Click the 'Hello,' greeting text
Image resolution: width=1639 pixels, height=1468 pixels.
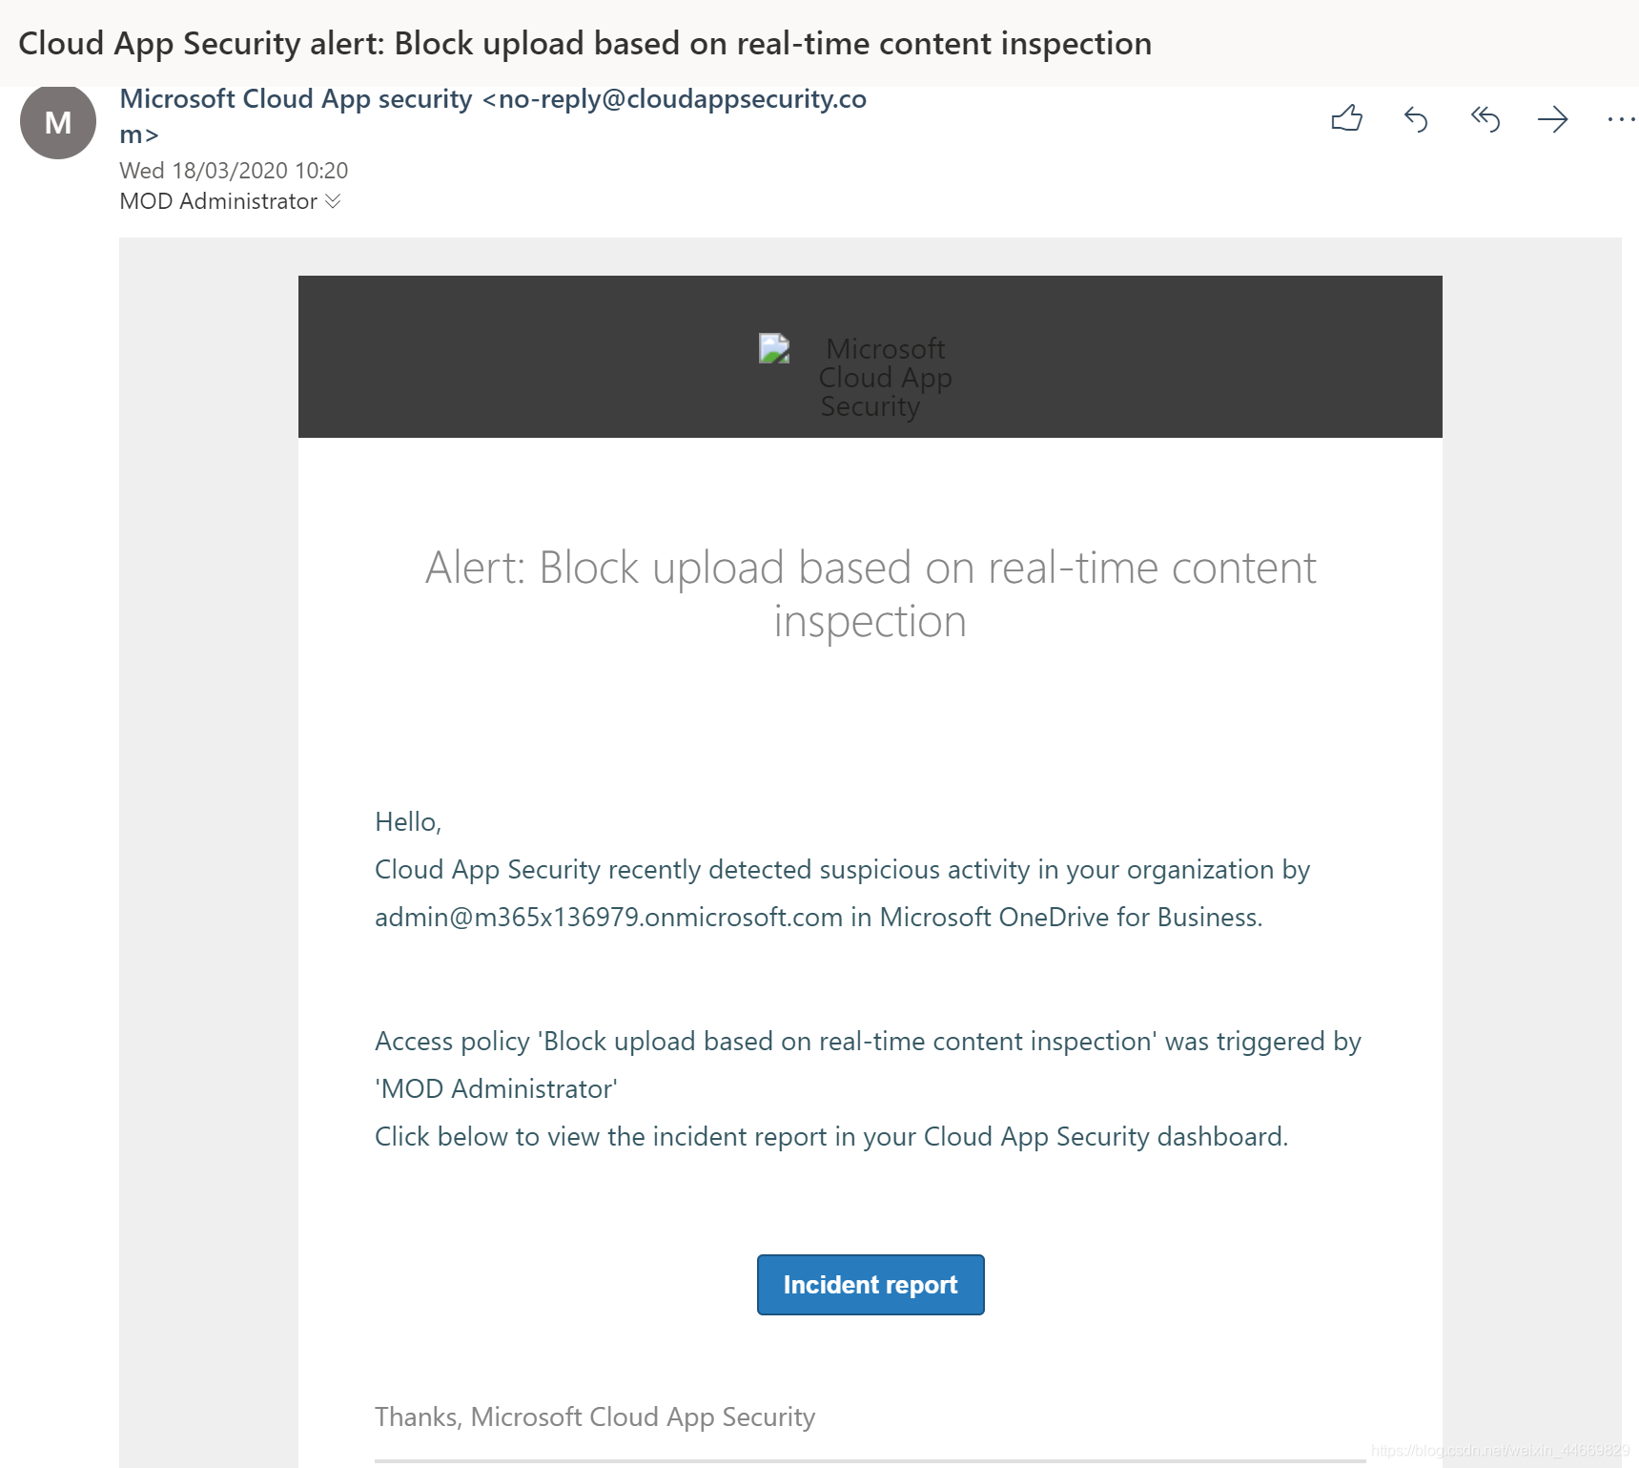(x=408, y=822)
